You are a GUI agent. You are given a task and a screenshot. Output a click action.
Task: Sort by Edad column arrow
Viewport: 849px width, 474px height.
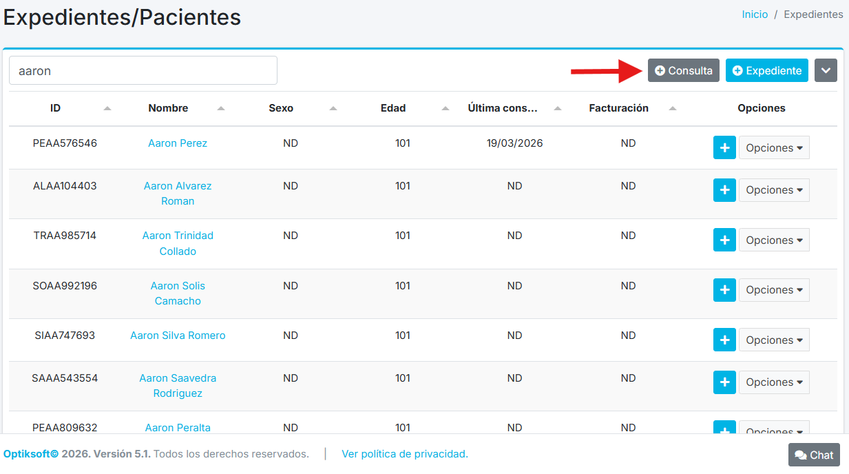pos(446,108)
